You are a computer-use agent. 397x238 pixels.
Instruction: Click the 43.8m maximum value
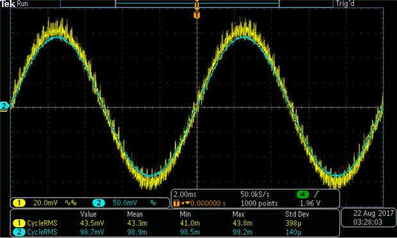point(242,223)
